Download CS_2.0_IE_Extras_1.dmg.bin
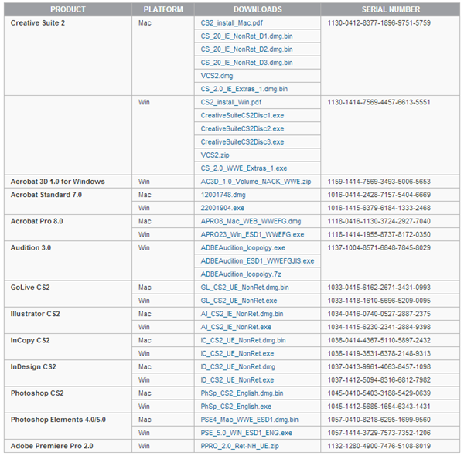464x456 pixels. point(244,89)
